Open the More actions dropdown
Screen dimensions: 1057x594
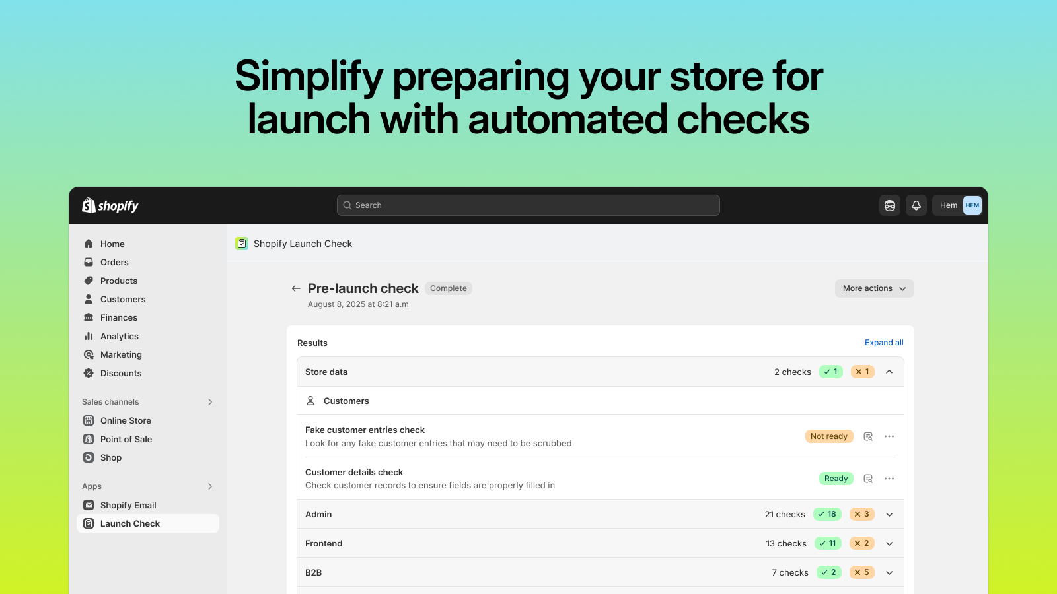(x=873, y=288)
